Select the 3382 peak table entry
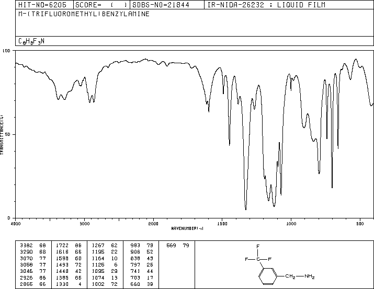374x289 pixels. coord(32,246)
